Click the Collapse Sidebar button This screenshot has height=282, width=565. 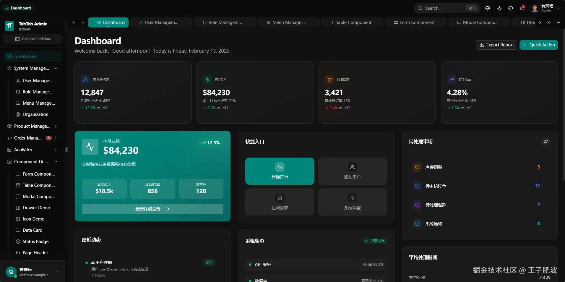[x=33, y=39]
